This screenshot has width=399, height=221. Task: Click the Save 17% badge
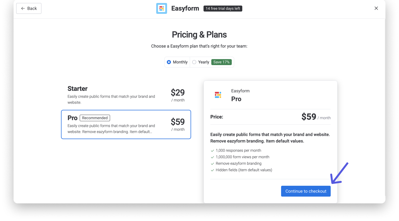[x=221, y=62]
